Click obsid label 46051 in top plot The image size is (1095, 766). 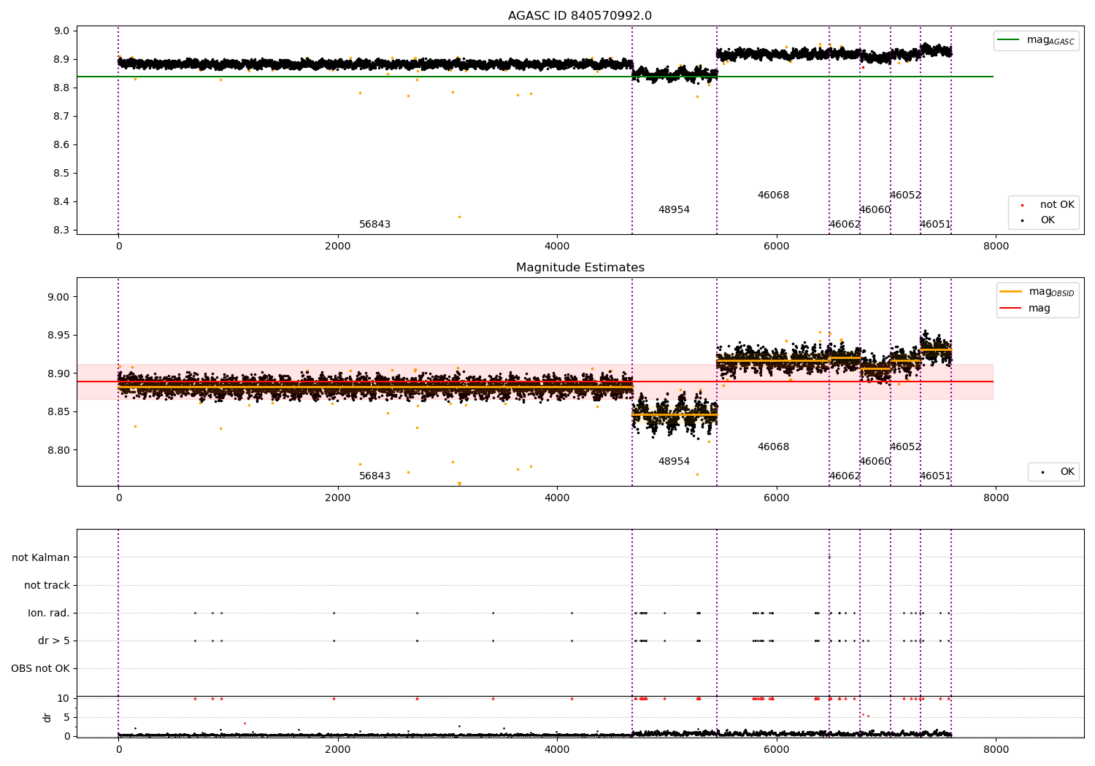coord(935,225)
